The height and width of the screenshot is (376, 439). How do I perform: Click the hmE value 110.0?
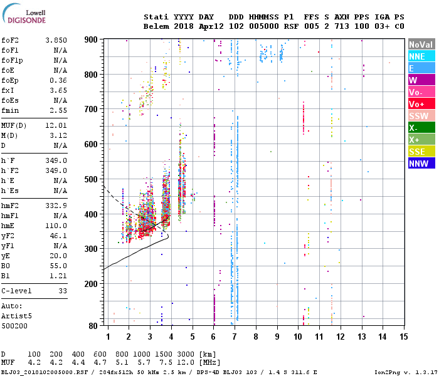click(56, 226)
